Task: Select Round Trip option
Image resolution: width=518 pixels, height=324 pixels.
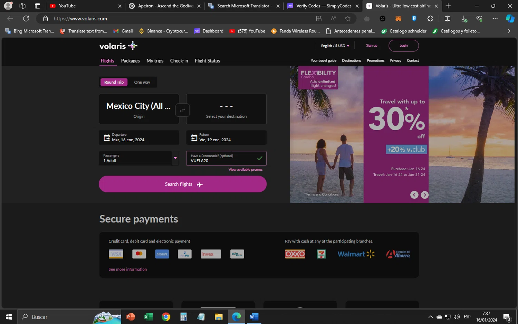Action: 114,82
